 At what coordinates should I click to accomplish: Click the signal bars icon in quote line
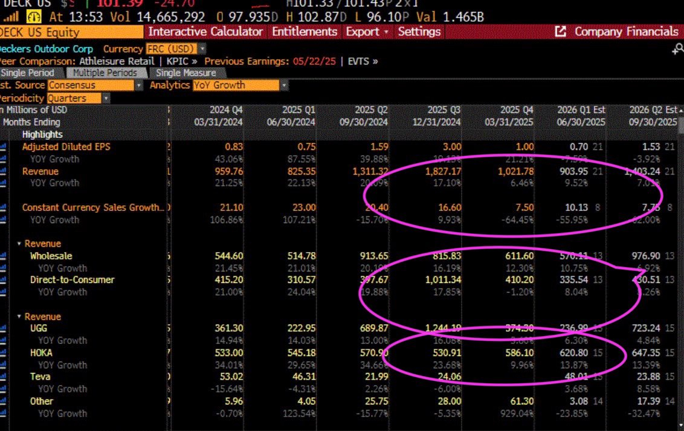click(11, 17)
